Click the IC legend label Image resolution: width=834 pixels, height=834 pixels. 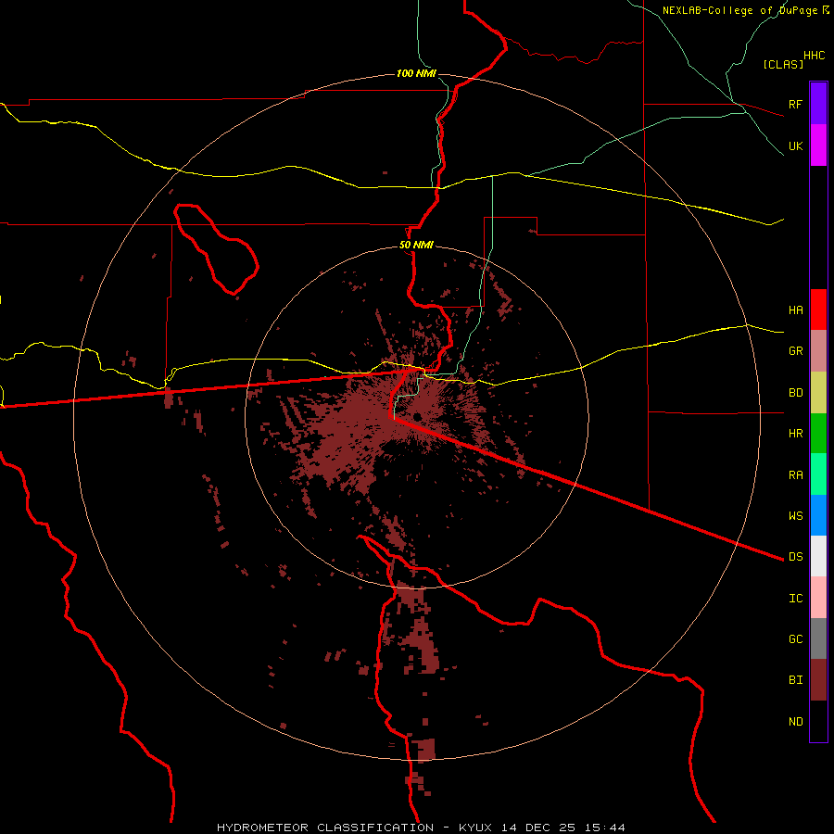tap(795, 599)
